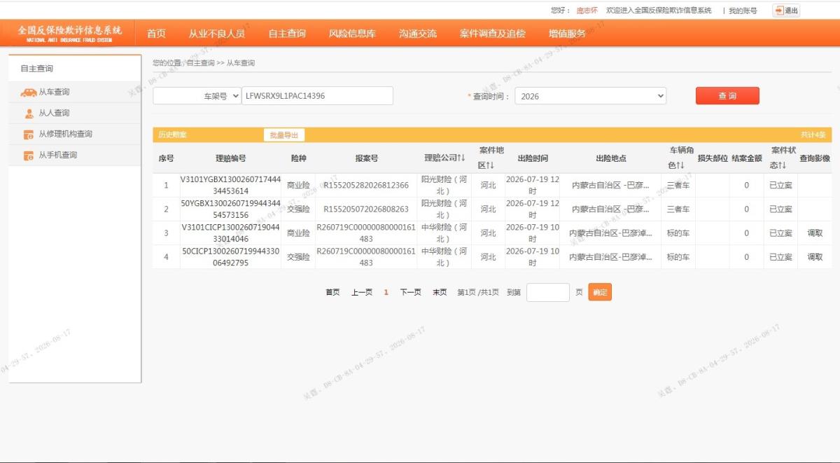Image resolution: width=840 pixels, height=463 pixels.
Task: Click the page number jump input field
Action: pyautogui.click(x=548, y=292)
